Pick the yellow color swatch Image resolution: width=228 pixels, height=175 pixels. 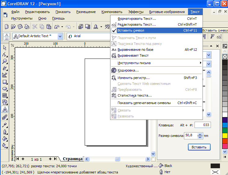click(225, 136)
